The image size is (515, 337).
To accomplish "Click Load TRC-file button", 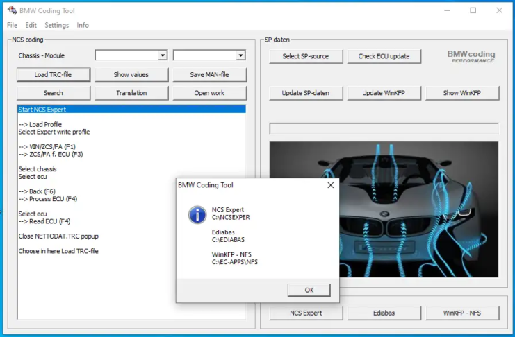I will click(x=54, y=74).
